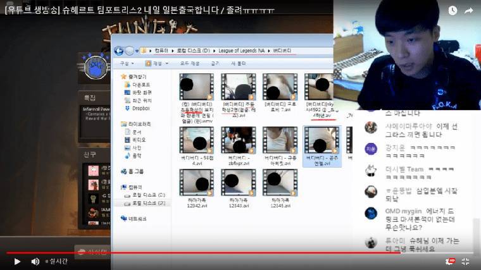
Task: Click the Explorer Forward arrow button
Action: 129,51
